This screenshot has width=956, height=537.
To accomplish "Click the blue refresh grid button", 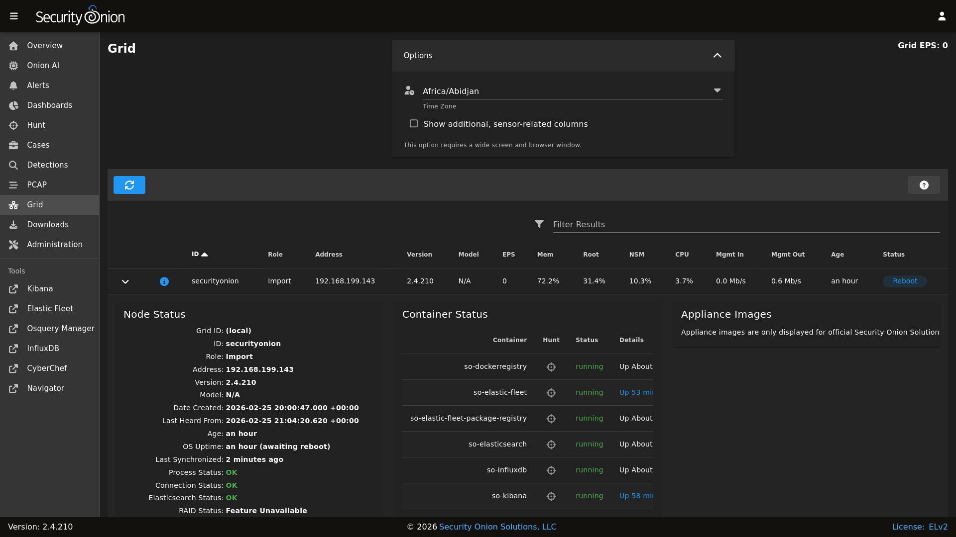I will tap(129, 185).
